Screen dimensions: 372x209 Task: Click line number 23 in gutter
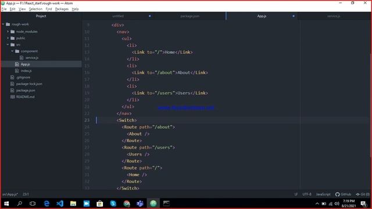click(87, 120)
